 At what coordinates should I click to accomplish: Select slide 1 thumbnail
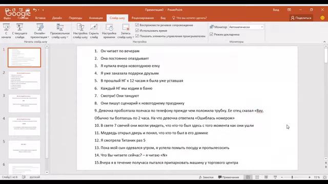coord(24,57)
